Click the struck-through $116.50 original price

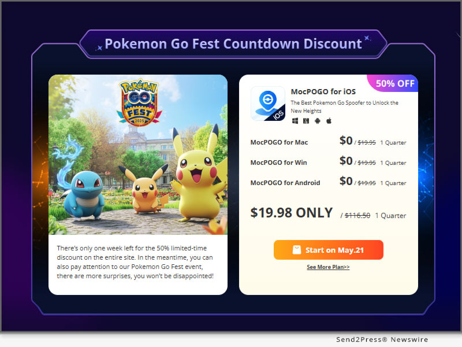(357, 216)
